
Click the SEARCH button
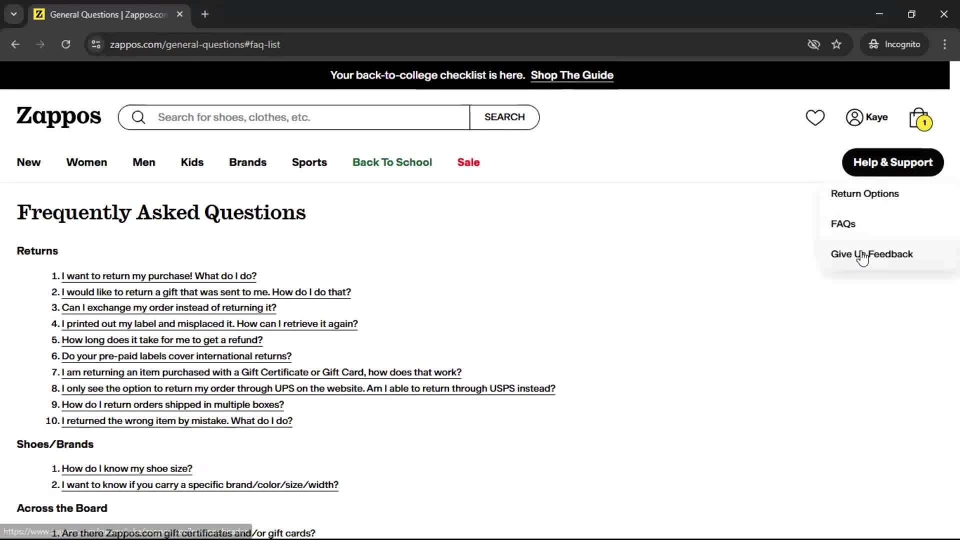(x=504, y=117)
